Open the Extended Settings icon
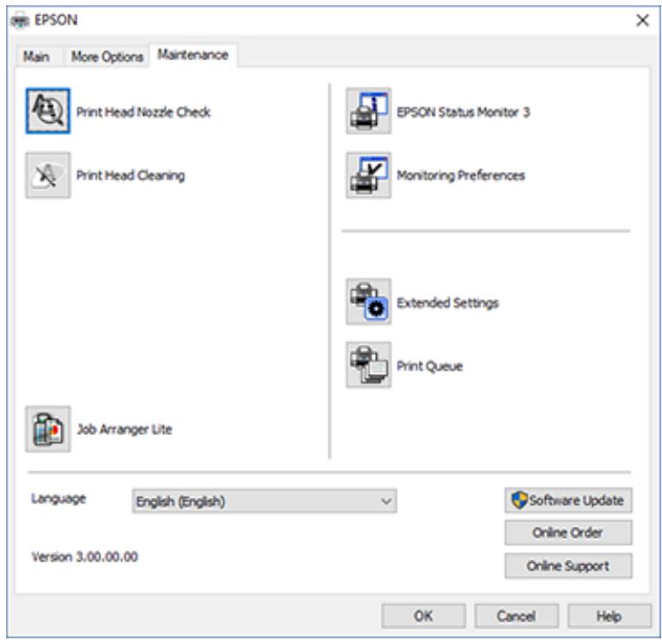The image size is (662, 640). coord(369,302)
